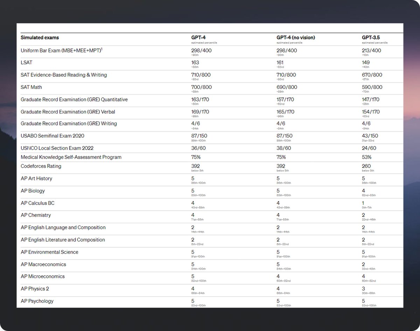Select GRE Verbal score "169/170"
420x331 pixels.
(200, 112)
